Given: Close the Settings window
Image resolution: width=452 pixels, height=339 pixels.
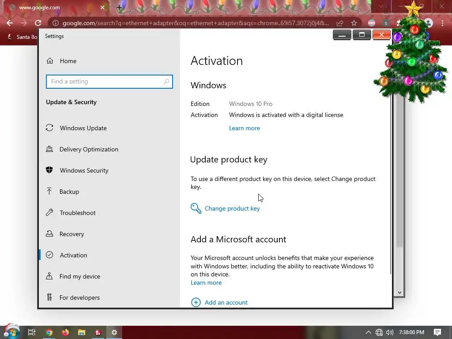Looking at the screenshot, I should tap(381, 35).
